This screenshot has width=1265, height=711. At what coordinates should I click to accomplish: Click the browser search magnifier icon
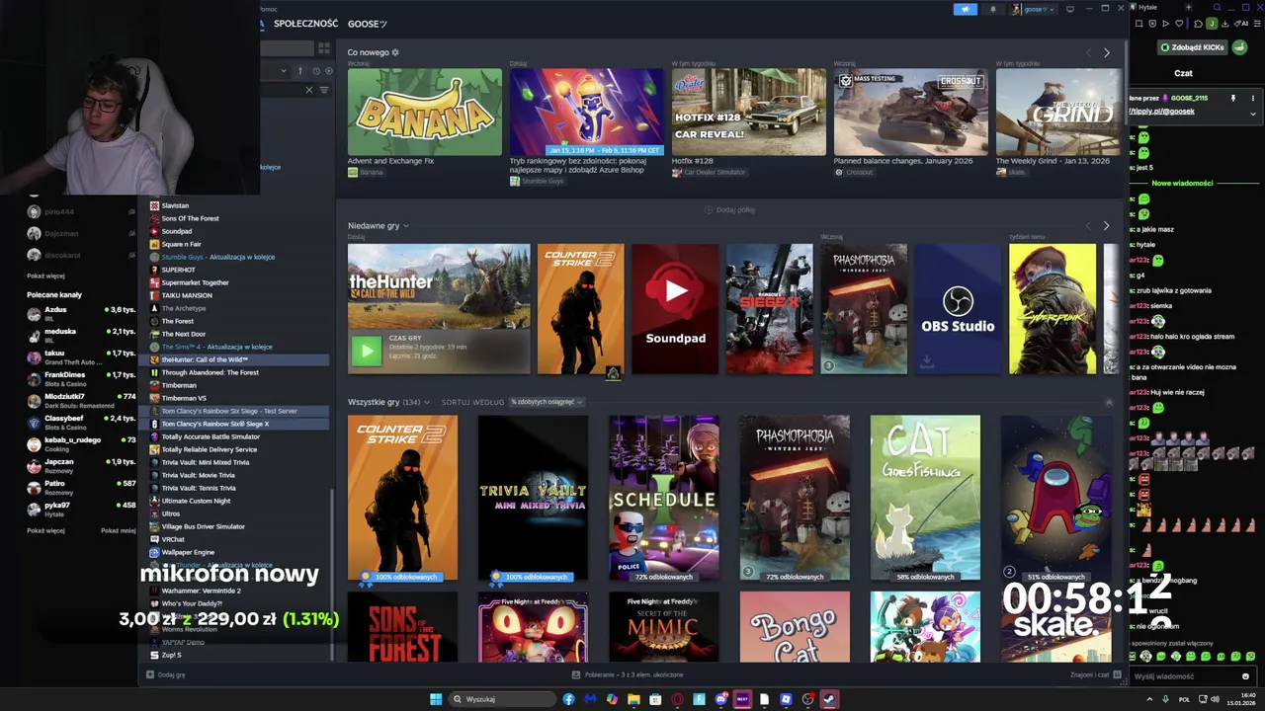point(1217,8)
